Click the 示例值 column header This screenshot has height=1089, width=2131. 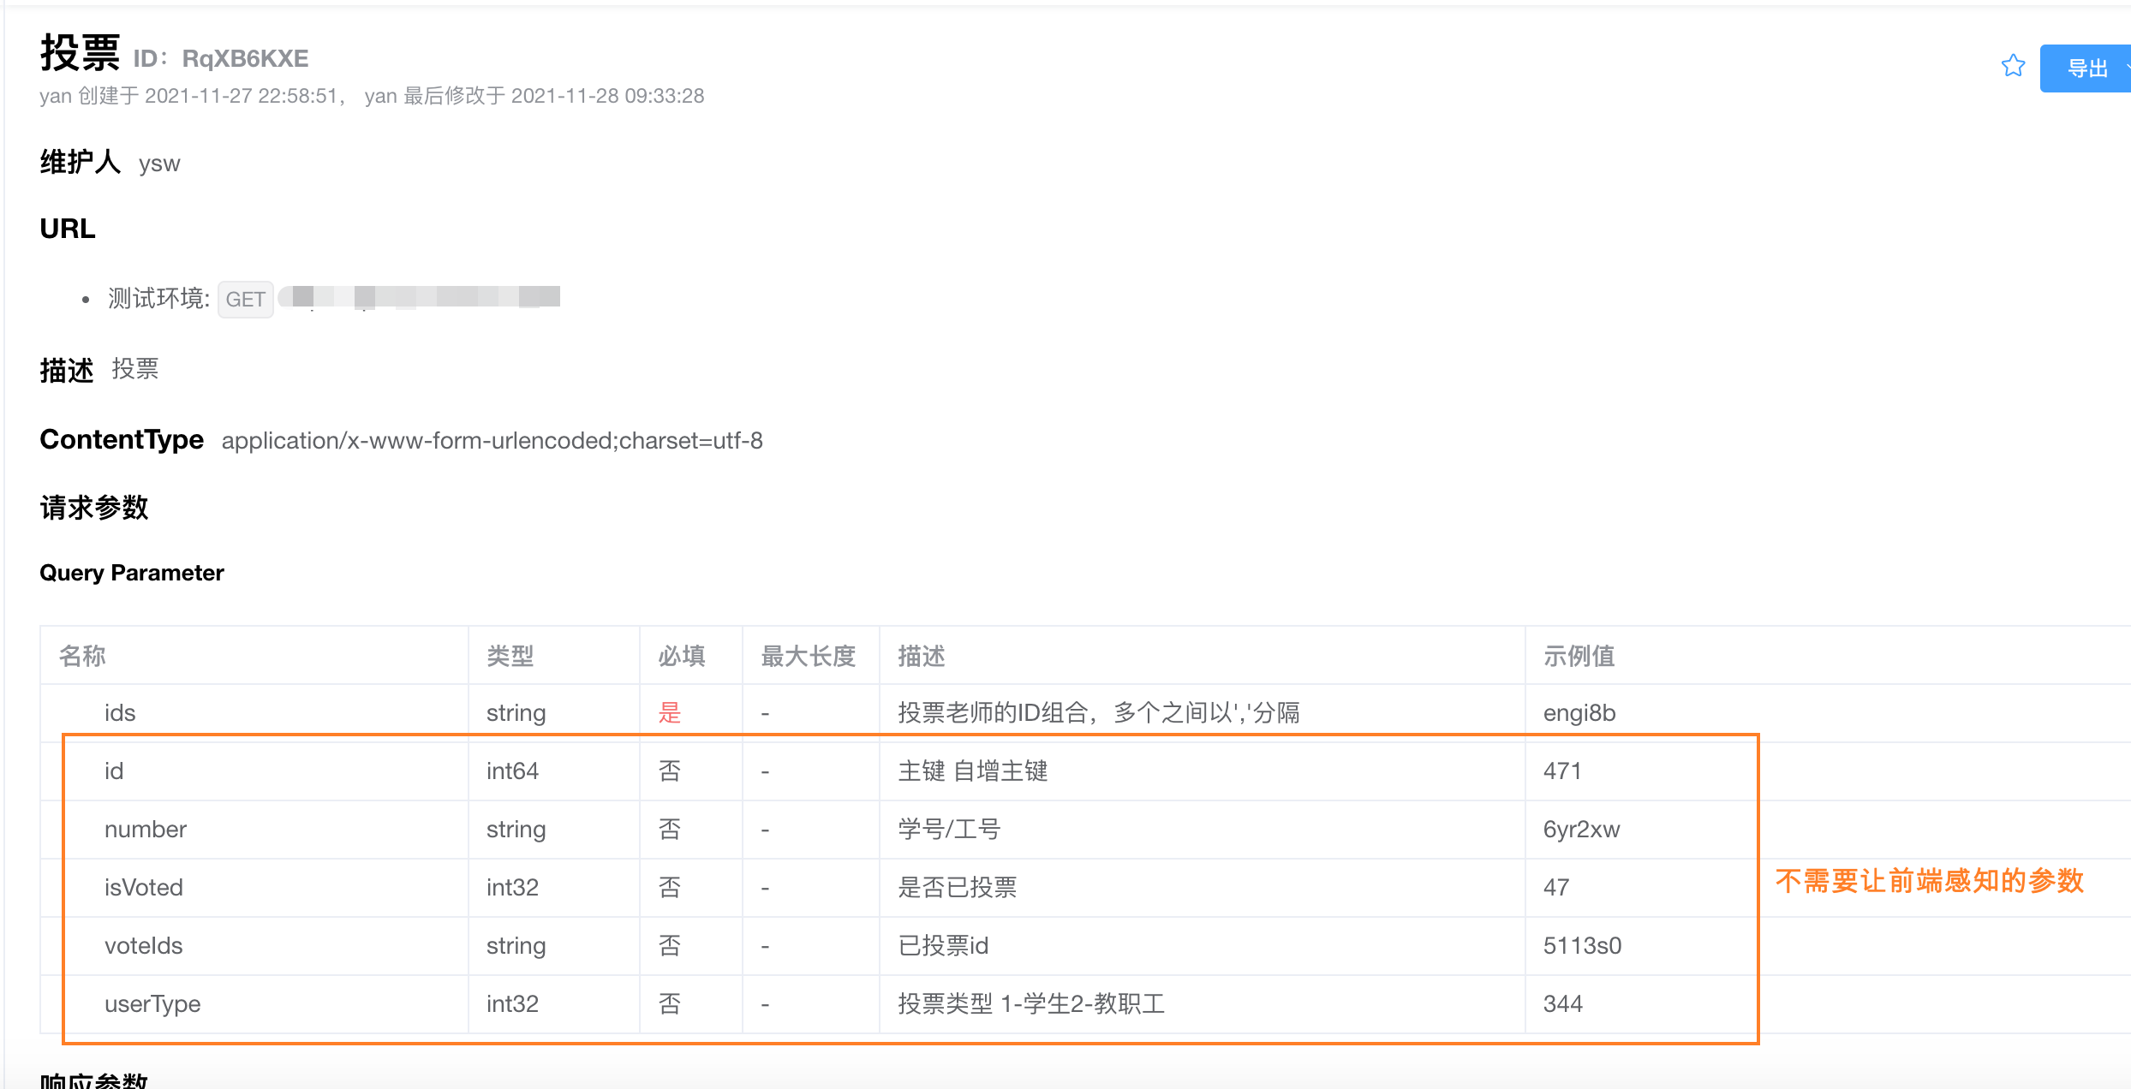pyautogui.click(x=1579, y=656)
